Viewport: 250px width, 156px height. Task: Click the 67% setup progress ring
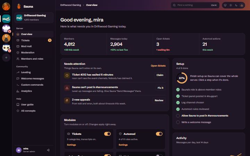tap(182, 78)
